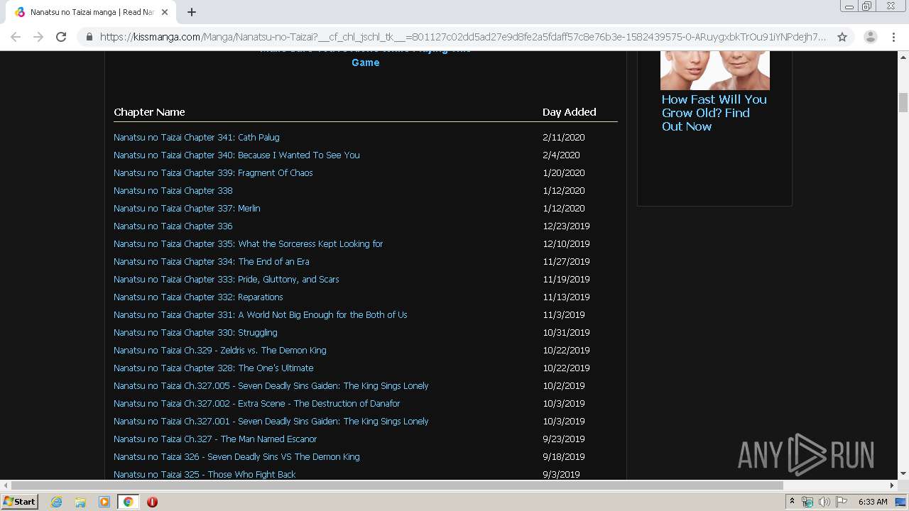The height and width of the screenshot is (511, 909).
Task: Open Chapter 333: Pride, Gluttony, and Scars
Action: click(227, 280)
